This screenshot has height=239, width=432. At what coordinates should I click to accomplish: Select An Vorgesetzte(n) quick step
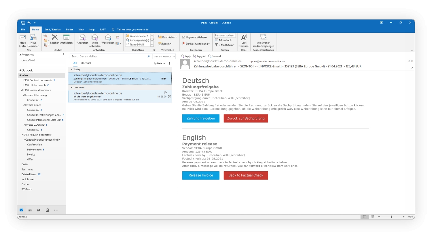(137, 40)
